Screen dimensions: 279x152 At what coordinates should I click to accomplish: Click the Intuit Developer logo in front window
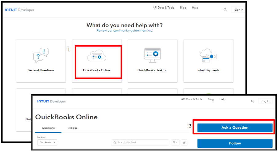(x=52, y=102)
